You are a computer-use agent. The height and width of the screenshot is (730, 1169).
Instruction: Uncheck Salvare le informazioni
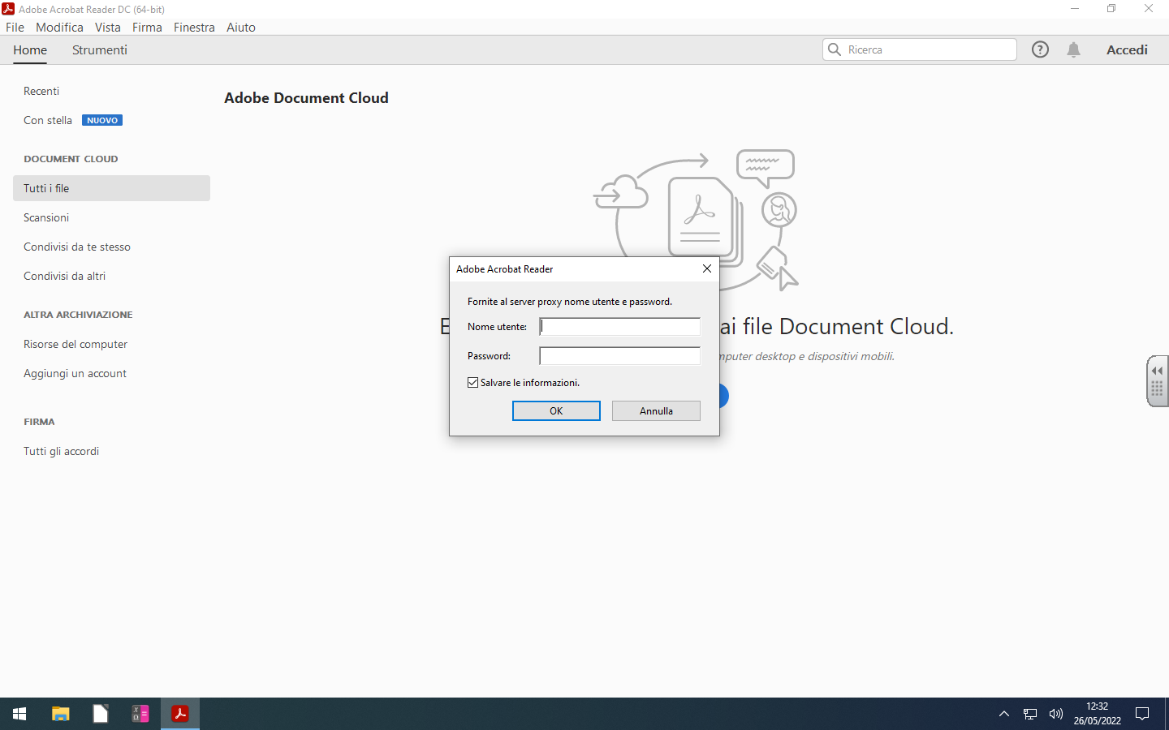tap(472, 382)
